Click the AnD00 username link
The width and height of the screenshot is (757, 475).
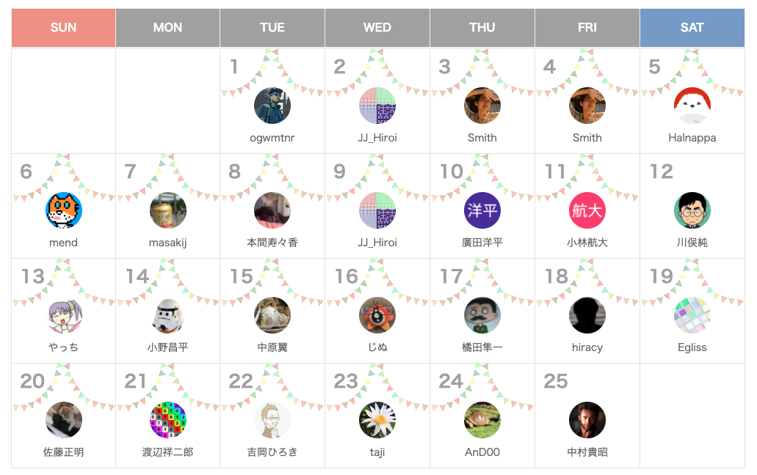pyautogui.click(x=482, y=452)
